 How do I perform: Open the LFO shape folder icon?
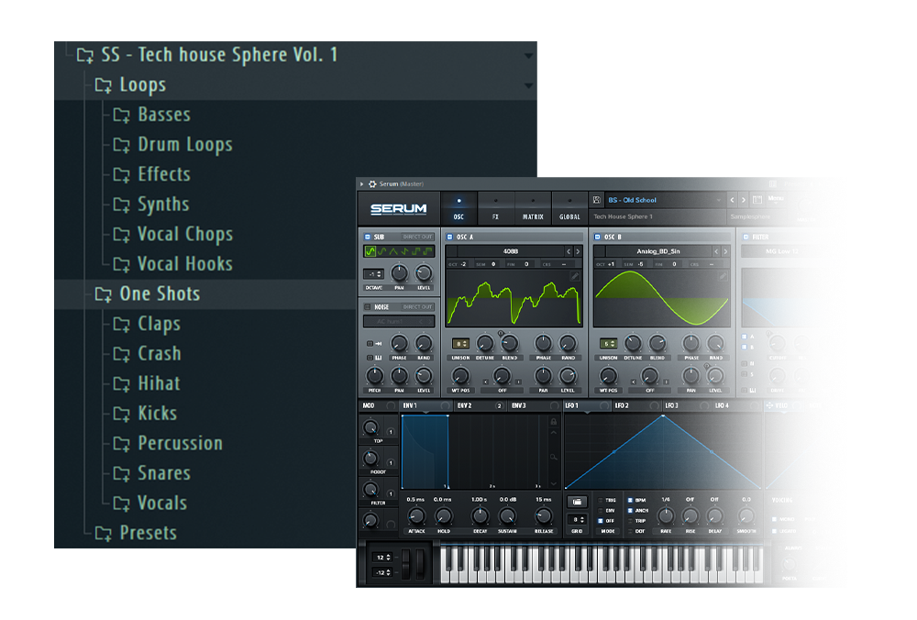pos(577,502)
